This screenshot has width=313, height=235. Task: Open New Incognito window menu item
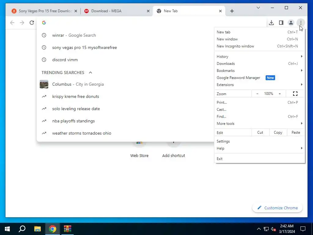point(260,46)
